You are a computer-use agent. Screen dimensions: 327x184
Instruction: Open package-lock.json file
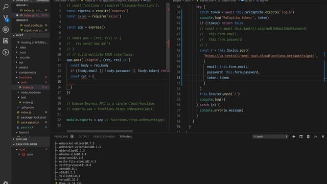(33, 117)
